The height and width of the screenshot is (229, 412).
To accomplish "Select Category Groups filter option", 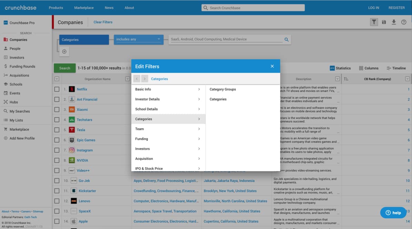I will (223, 90).
